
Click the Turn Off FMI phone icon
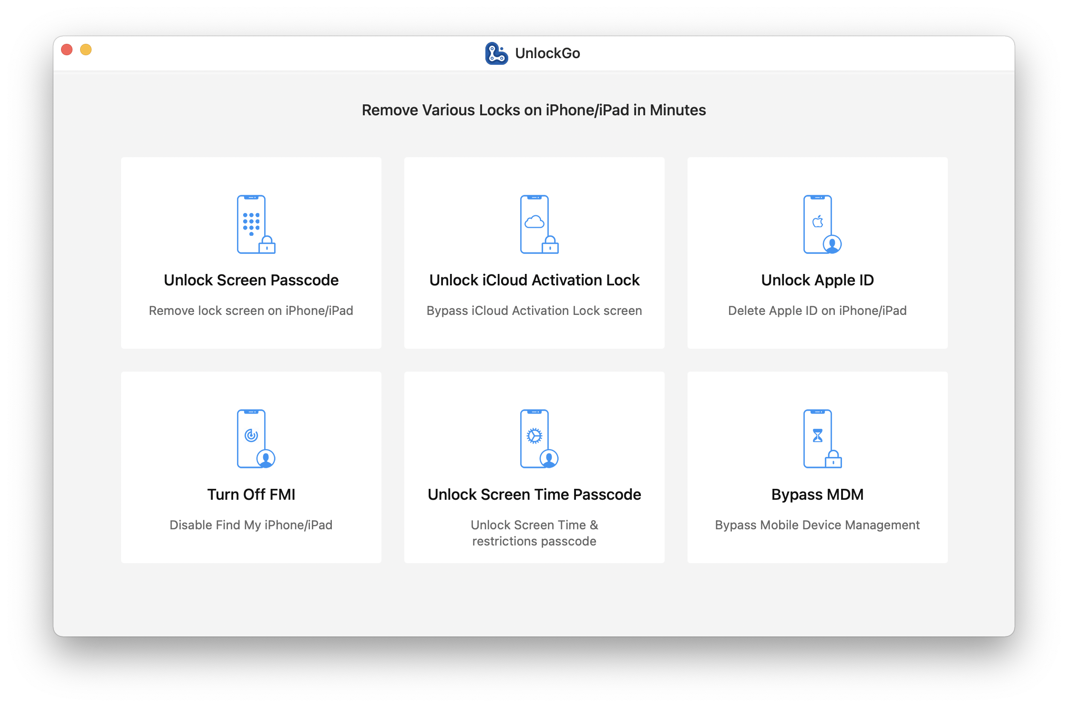pyautogui.click(x=256, y=439)
